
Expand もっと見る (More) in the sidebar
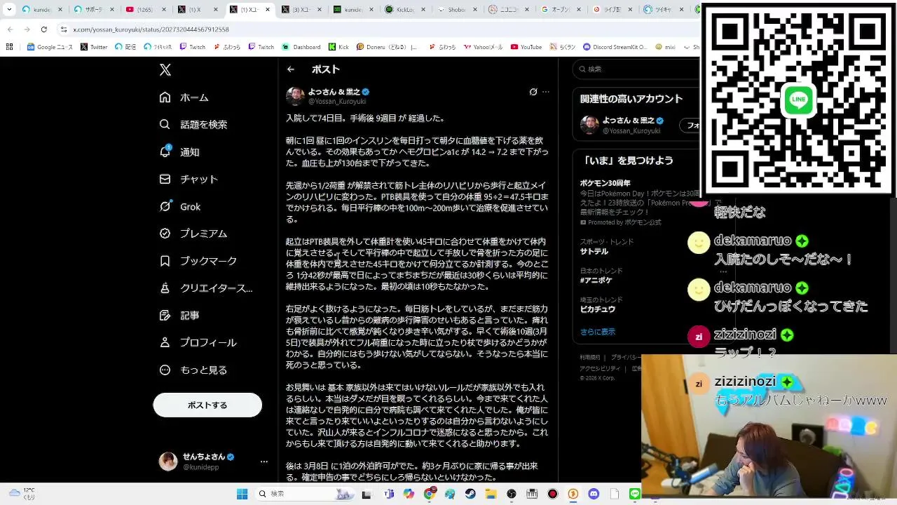tap(193, 370)
